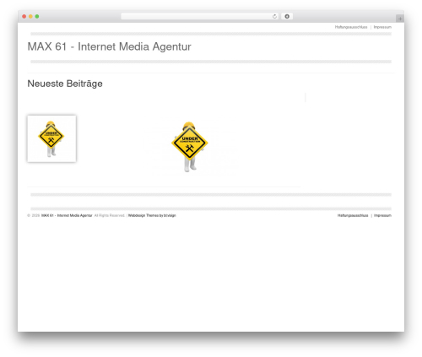
Task: Open the Haftungsausschluss link in the top navigation
Action: (351, 27)
